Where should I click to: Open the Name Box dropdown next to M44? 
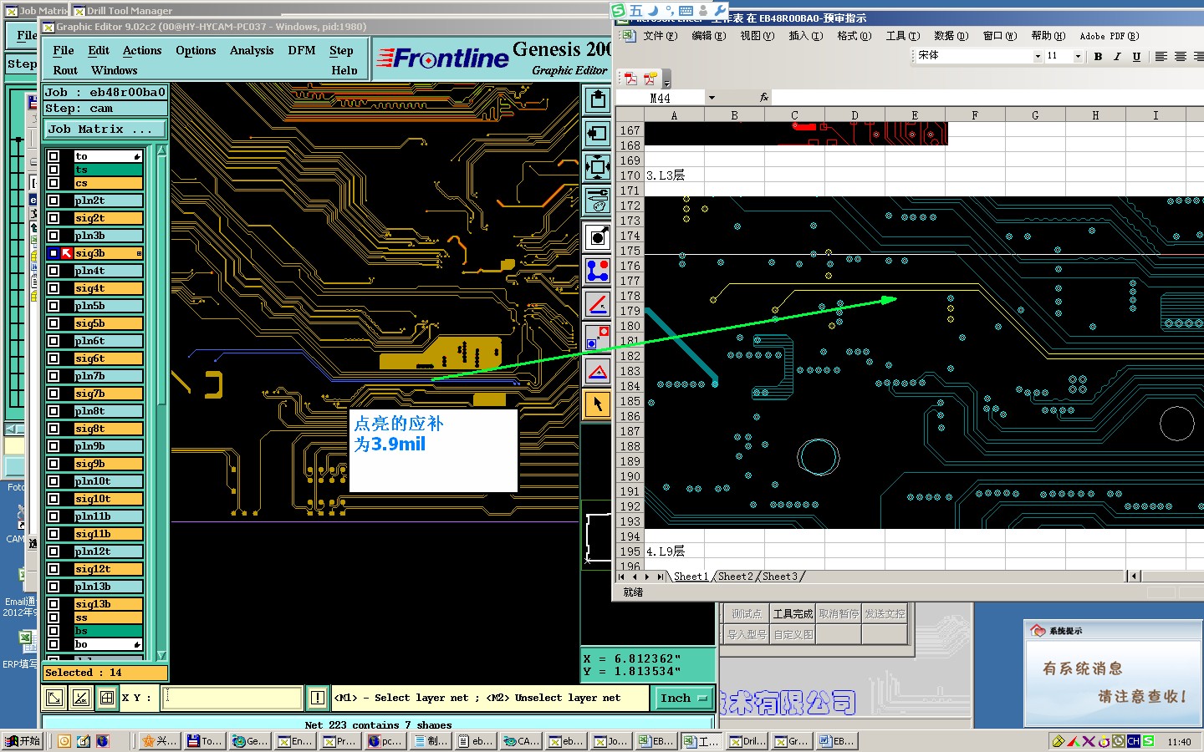click(x=712, y=98)
